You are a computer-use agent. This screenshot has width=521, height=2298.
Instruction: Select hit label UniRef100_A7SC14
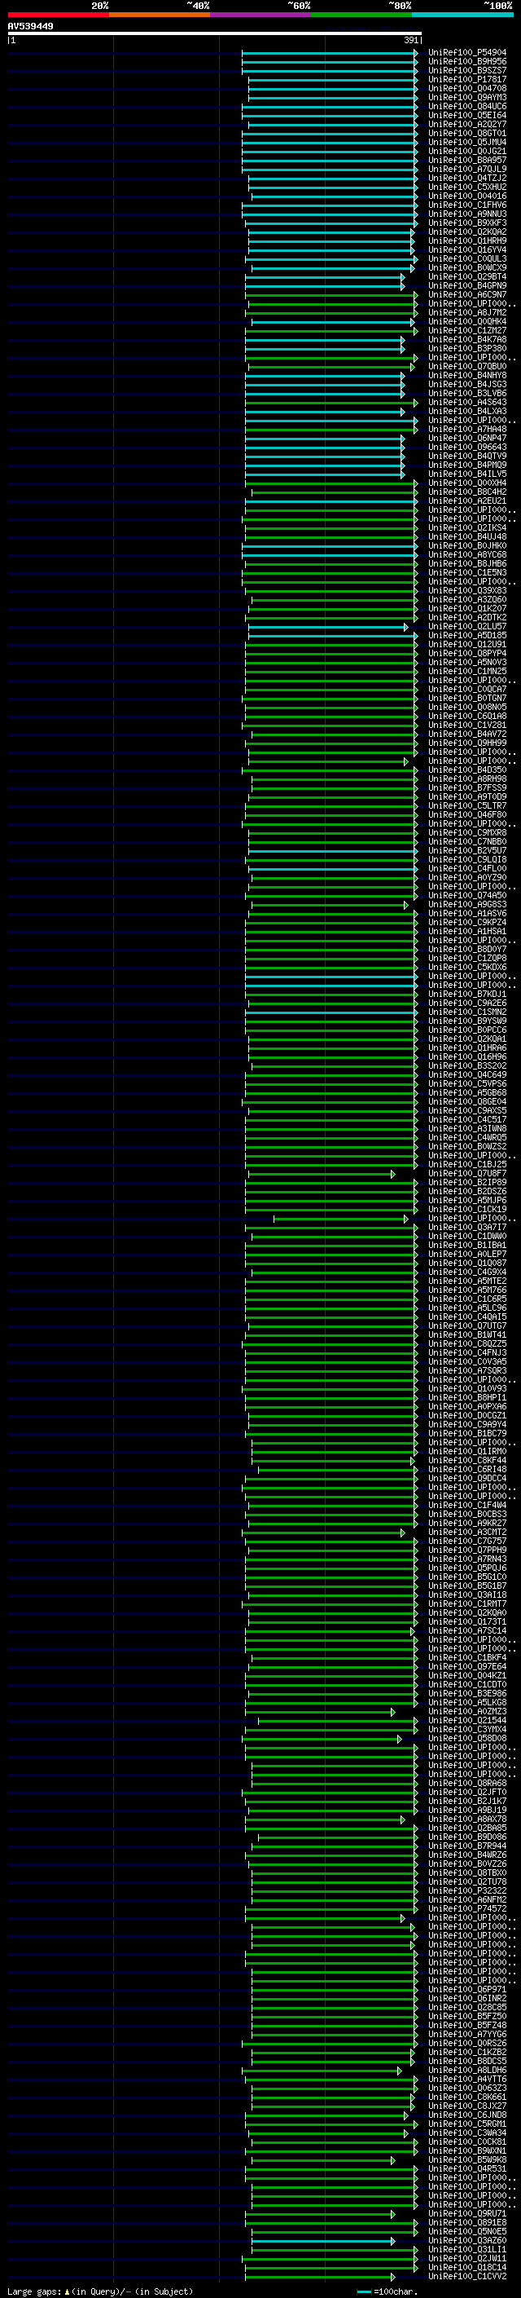[467, 1630]
